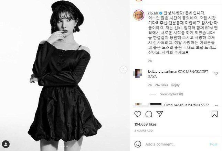Focus the Add a comment field

point(176,144)
